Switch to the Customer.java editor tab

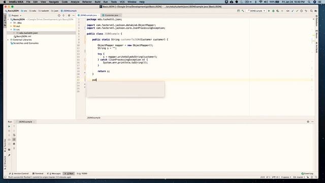[112, 15]
